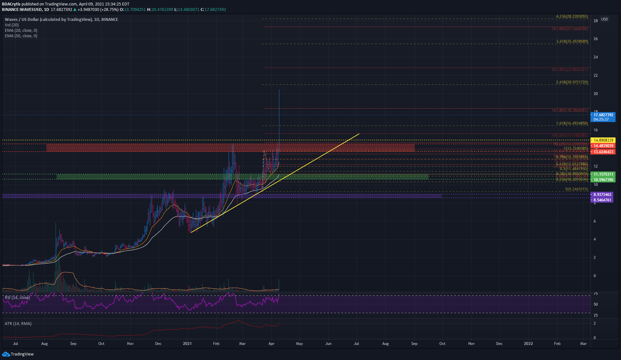Select the 0.5(11.4841950) Fibonacci label
The image size is (621, 360).
574,169
